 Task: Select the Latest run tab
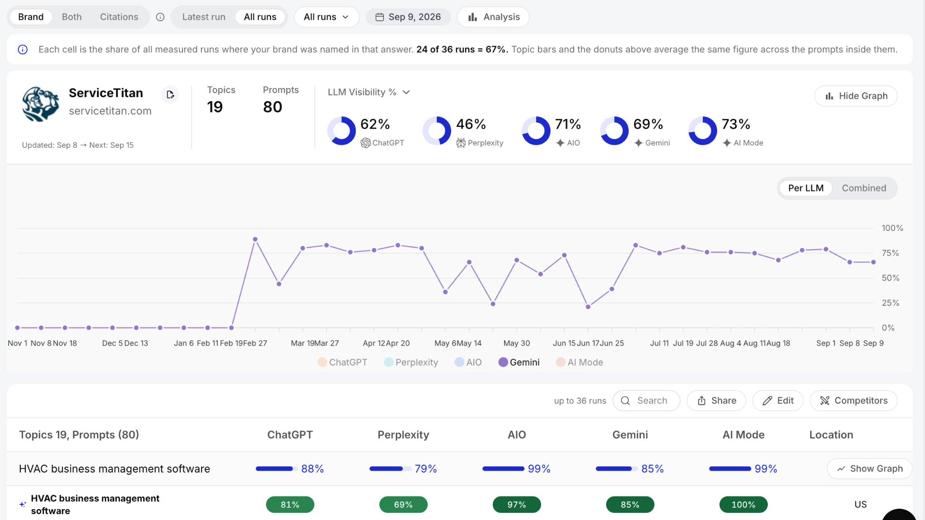204,17
